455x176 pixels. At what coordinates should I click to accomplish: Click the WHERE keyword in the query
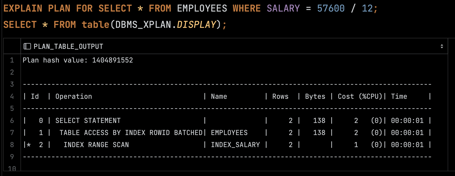click(x=247, y=8)
